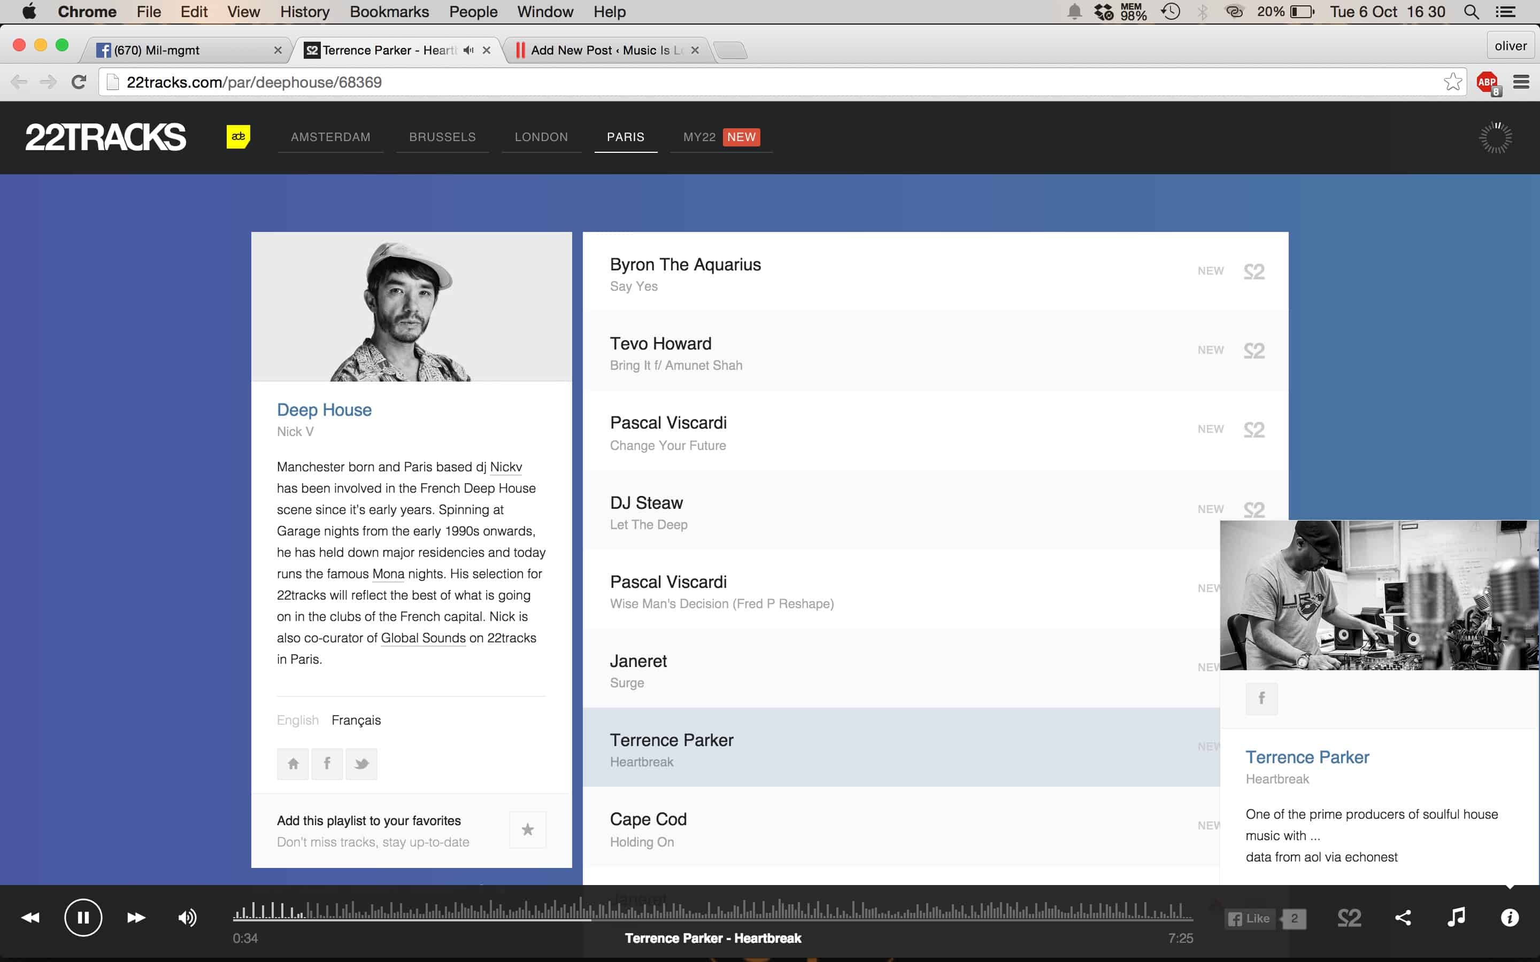Open the Deep House playlist title

pos(324,410)
